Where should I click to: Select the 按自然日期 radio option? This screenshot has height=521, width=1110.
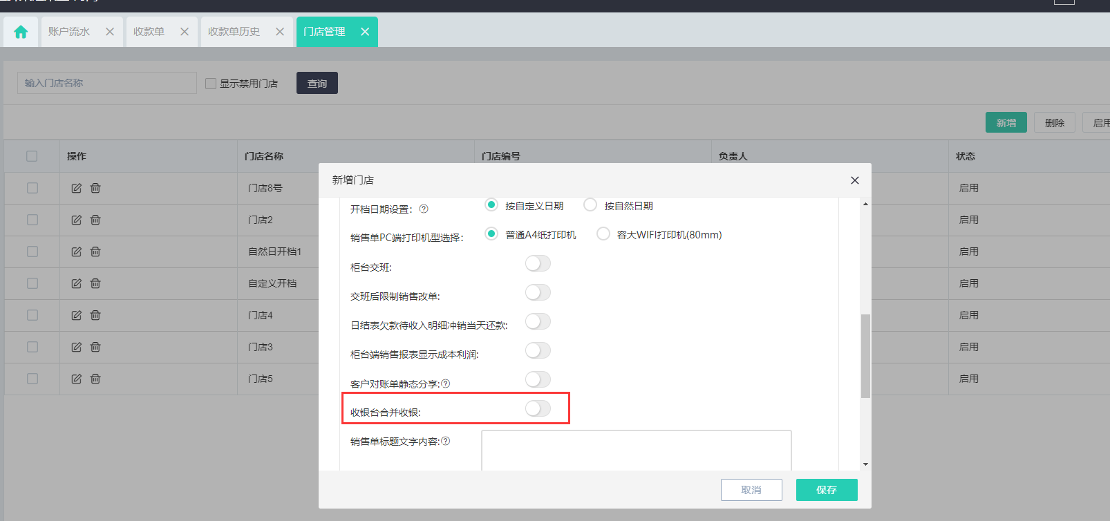pos(590,205)
